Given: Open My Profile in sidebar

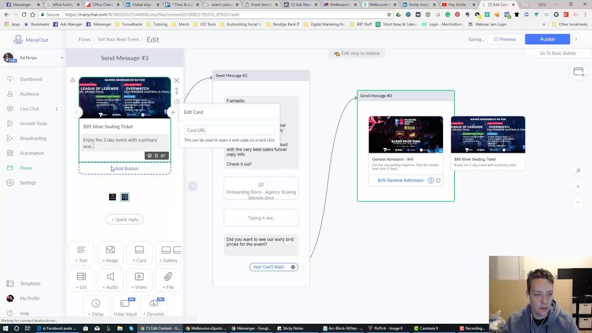Looking at the screenshot, I should tap(30, 298).
